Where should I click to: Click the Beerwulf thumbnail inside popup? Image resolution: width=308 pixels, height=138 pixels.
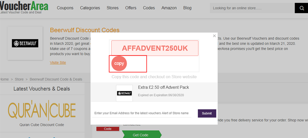(124, 93)
